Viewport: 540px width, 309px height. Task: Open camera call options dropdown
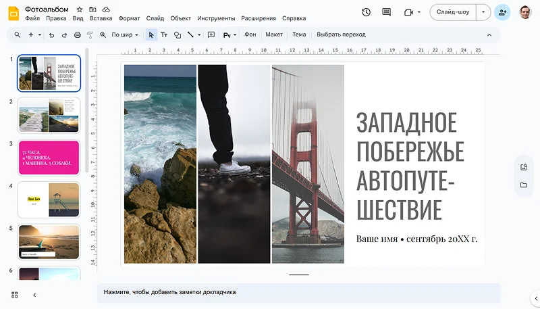[x=418, y=12]
